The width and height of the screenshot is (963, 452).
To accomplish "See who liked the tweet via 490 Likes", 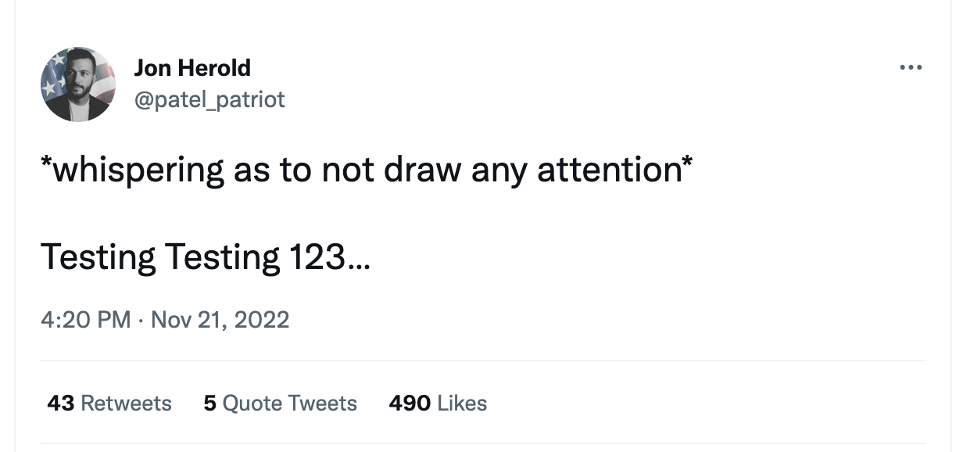I will click(x=438, y=404).
